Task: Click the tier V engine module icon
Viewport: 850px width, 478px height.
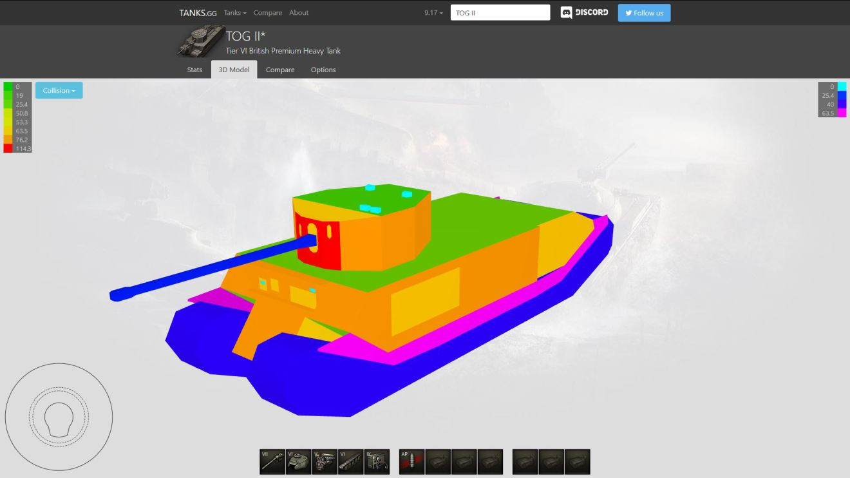Action: pos(325,462)
